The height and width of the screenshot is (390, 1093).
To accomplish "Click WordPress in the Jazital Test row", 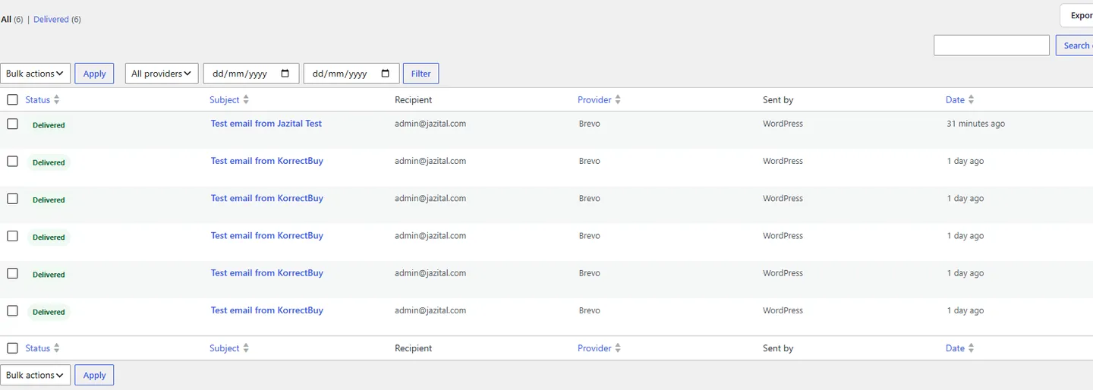I will 783,124.
